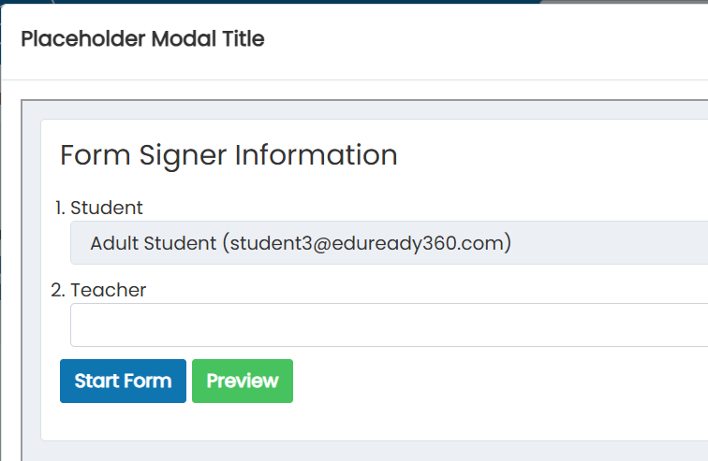
Task: Click the student3@eduready360.com email text
Action: click(x=366, y=243)
